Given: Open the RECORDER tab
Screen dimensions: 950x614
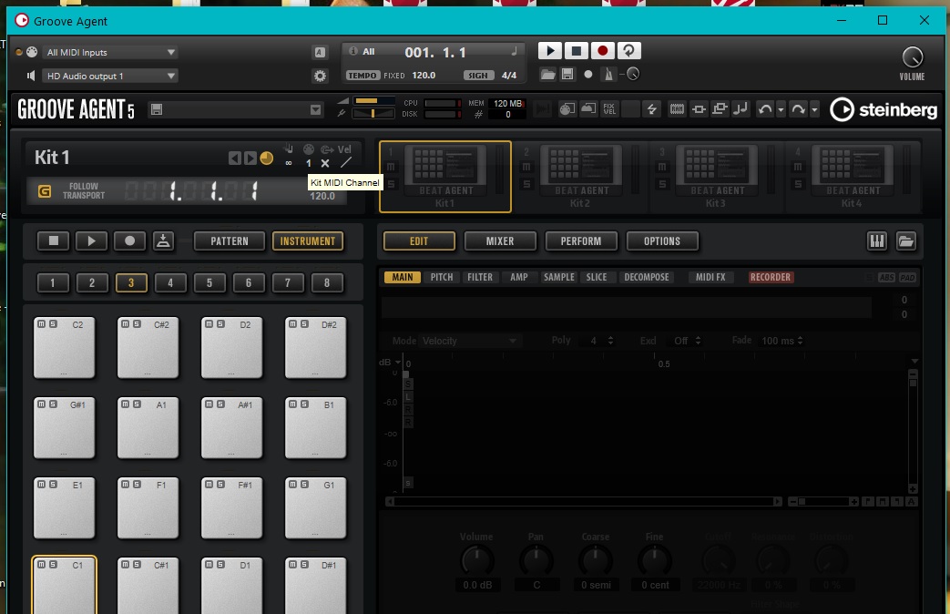Looking at the screenshot, I should [x=770, y=277].
